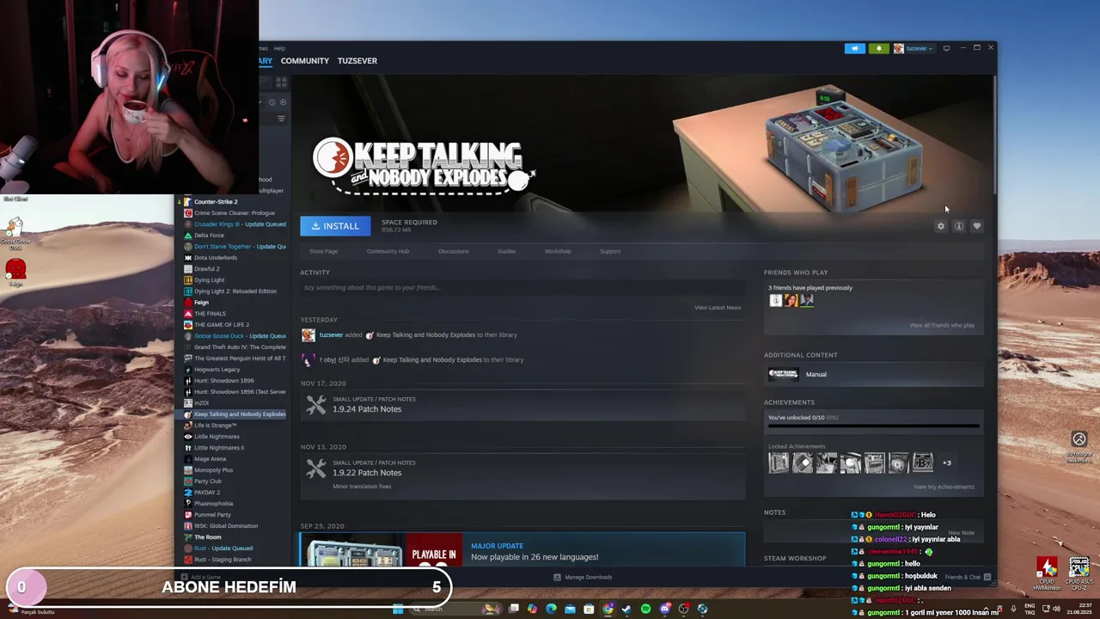Open Spotify from the taskbar

tap(645, 609)
